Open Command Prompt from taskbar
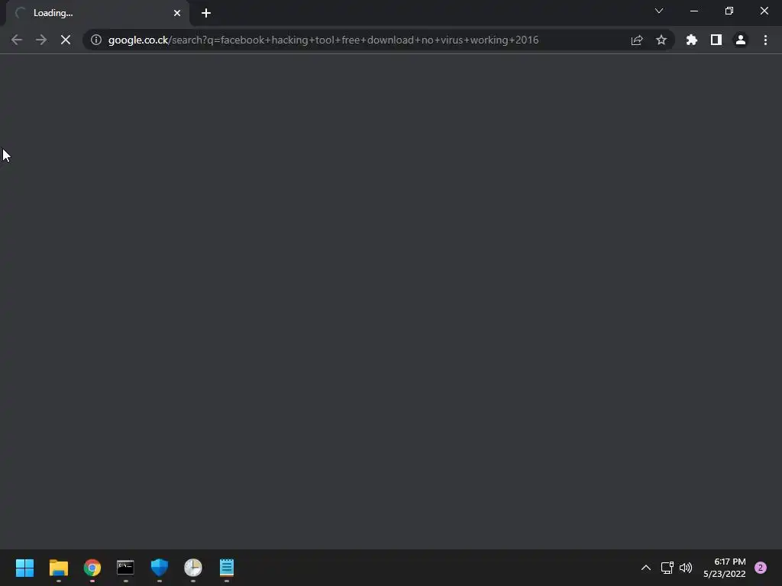 click(126, 568)
